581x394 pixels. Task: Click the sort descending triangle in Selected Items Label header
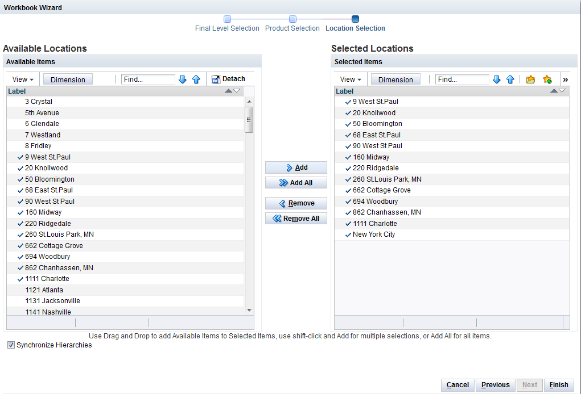pos(562,91)
